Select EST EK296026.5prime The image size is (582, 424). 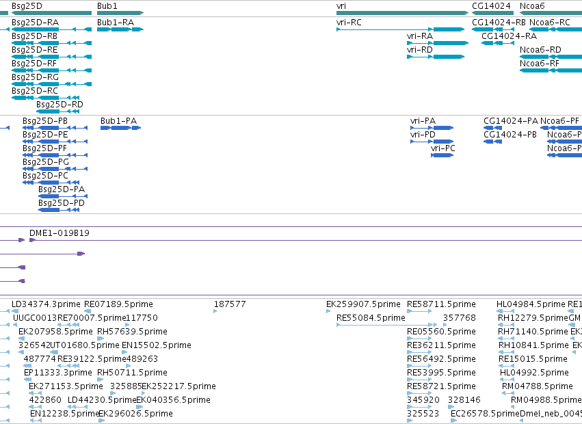pos(101,421)
